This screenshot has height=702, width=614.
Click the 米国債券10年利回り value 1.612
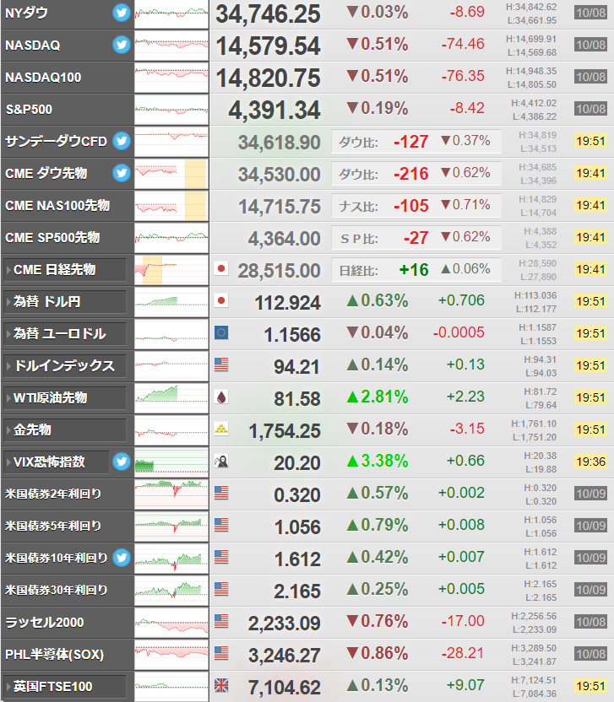297,559
